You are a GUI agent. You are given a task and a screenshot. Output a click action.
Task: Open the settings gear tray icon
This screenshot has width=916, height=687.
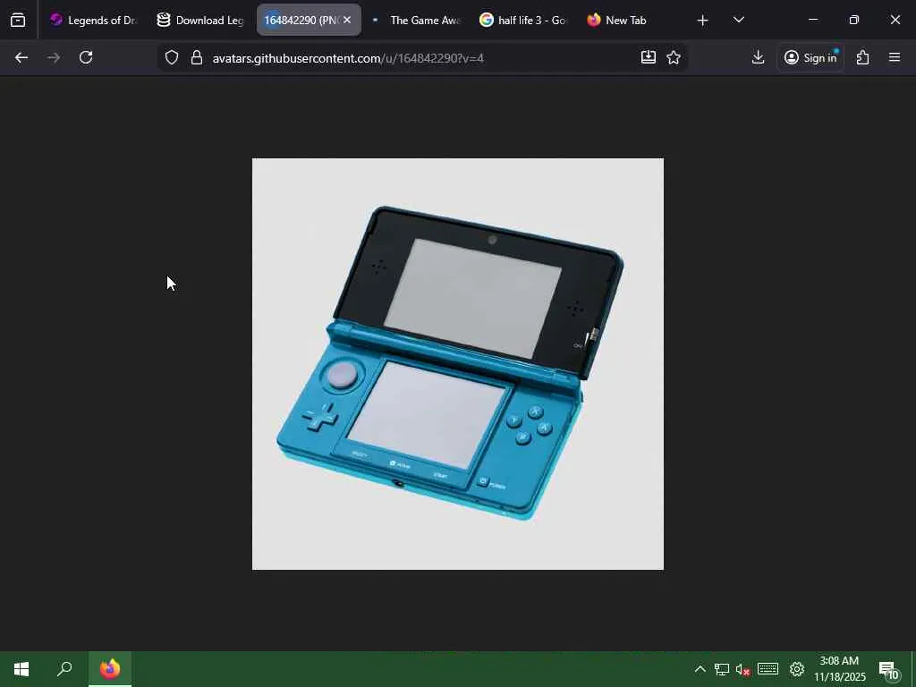pyautogui.click(x=797, y=669)
